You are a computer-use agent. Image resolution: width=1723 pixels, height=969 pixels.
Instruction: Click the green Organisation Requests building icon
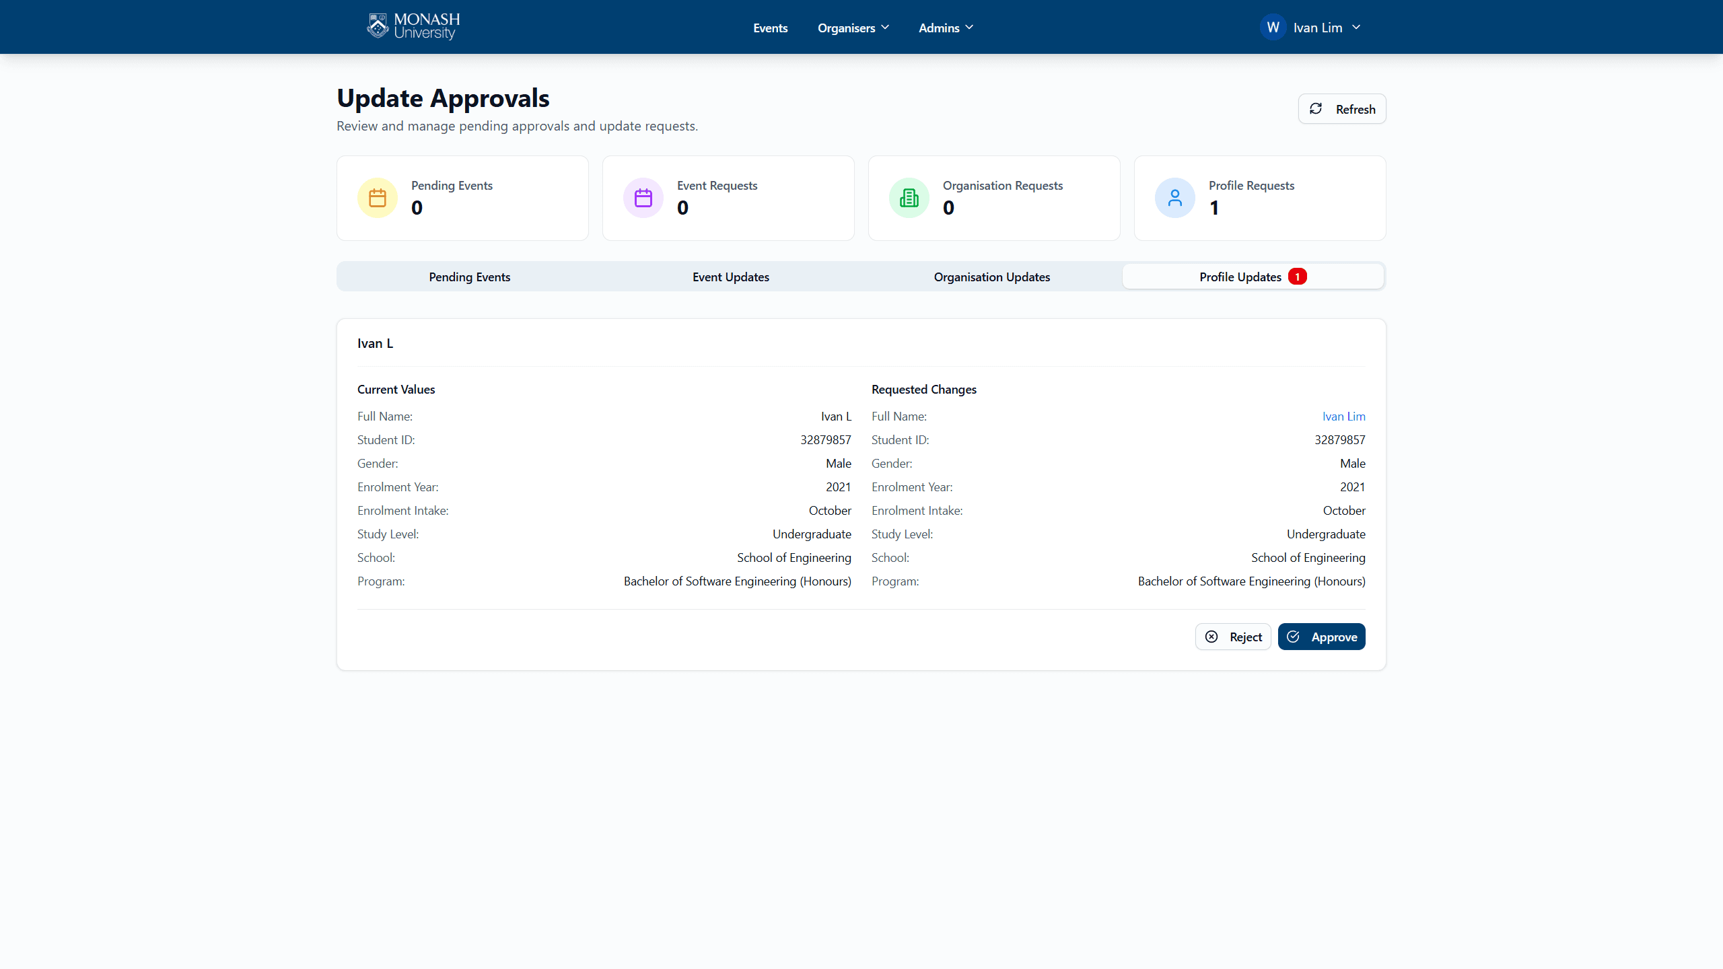909,198
